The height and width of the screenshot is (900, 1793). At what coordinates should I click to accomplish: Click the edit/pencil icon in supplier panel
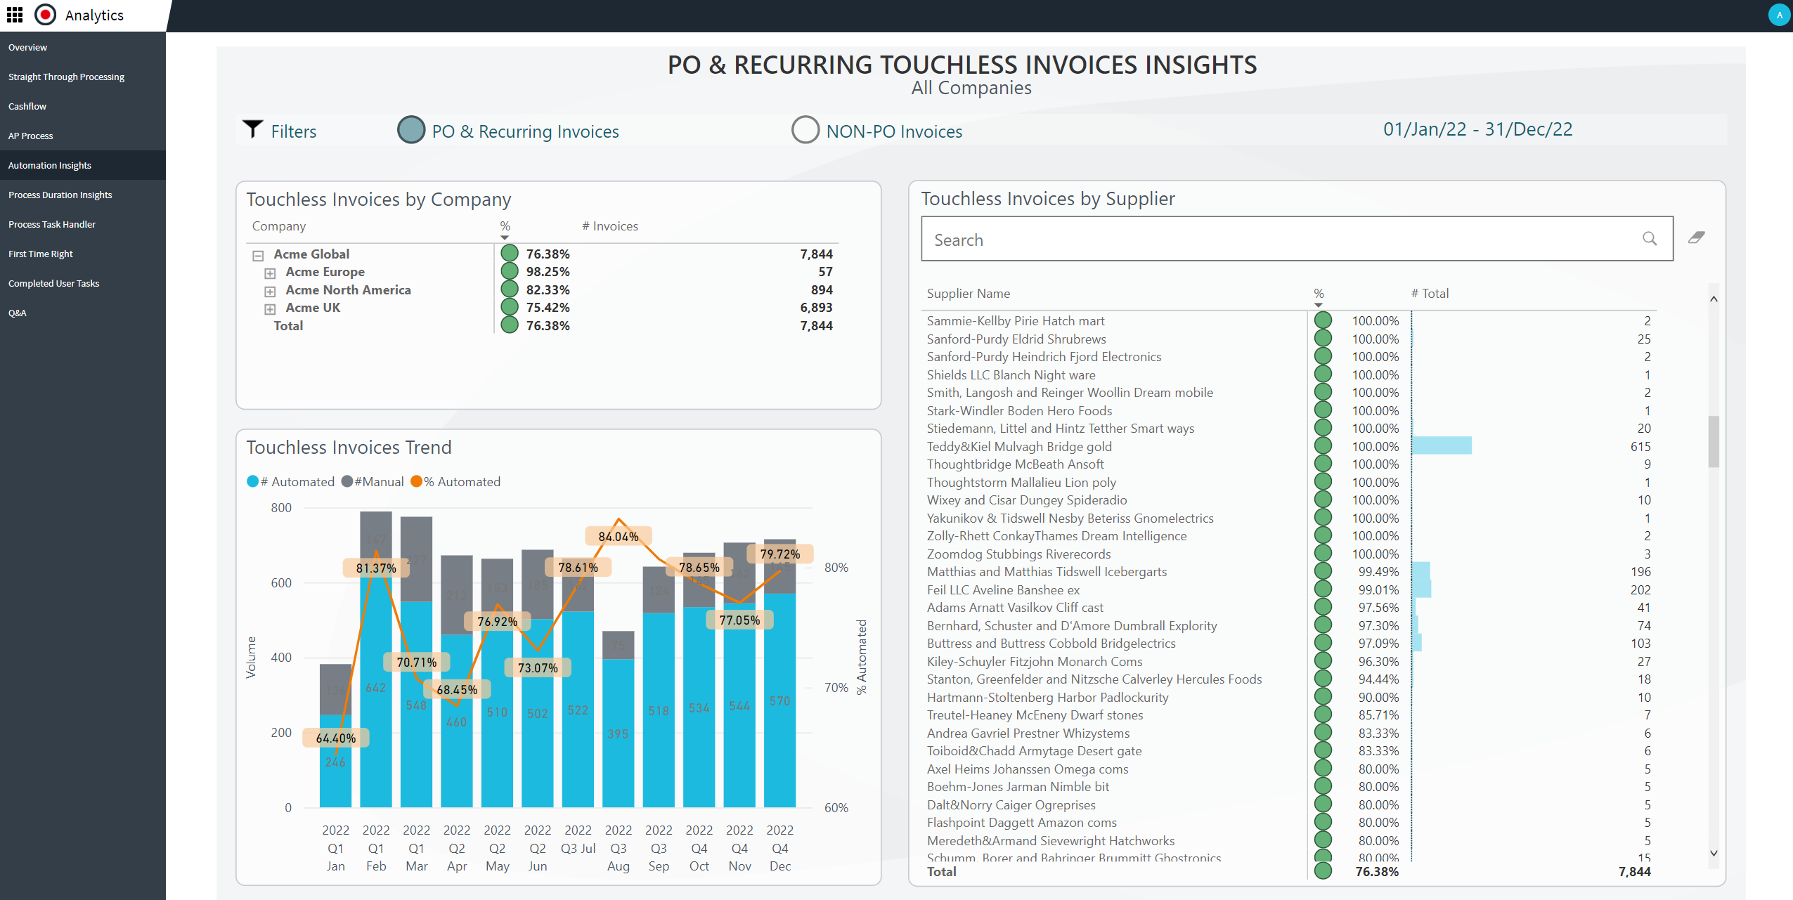click(x=1695, y=239)
